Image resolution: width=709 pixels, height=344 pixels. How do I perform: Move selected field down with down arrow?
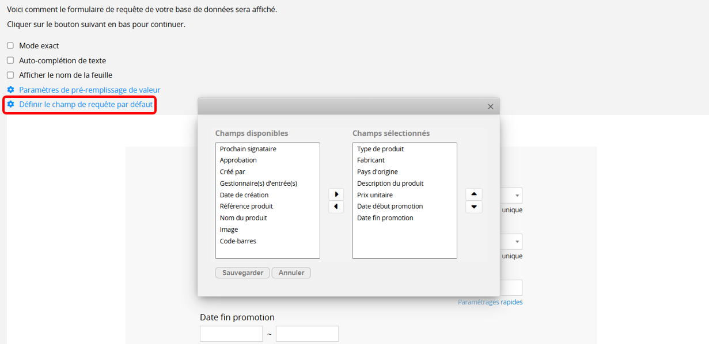pyautogui.click(x=474, y=207)
